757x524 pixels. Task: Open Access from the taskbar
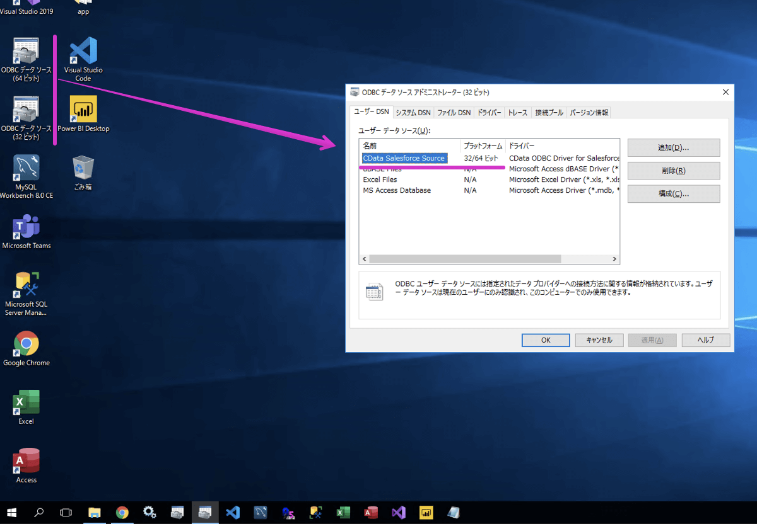tap(371, 513)
